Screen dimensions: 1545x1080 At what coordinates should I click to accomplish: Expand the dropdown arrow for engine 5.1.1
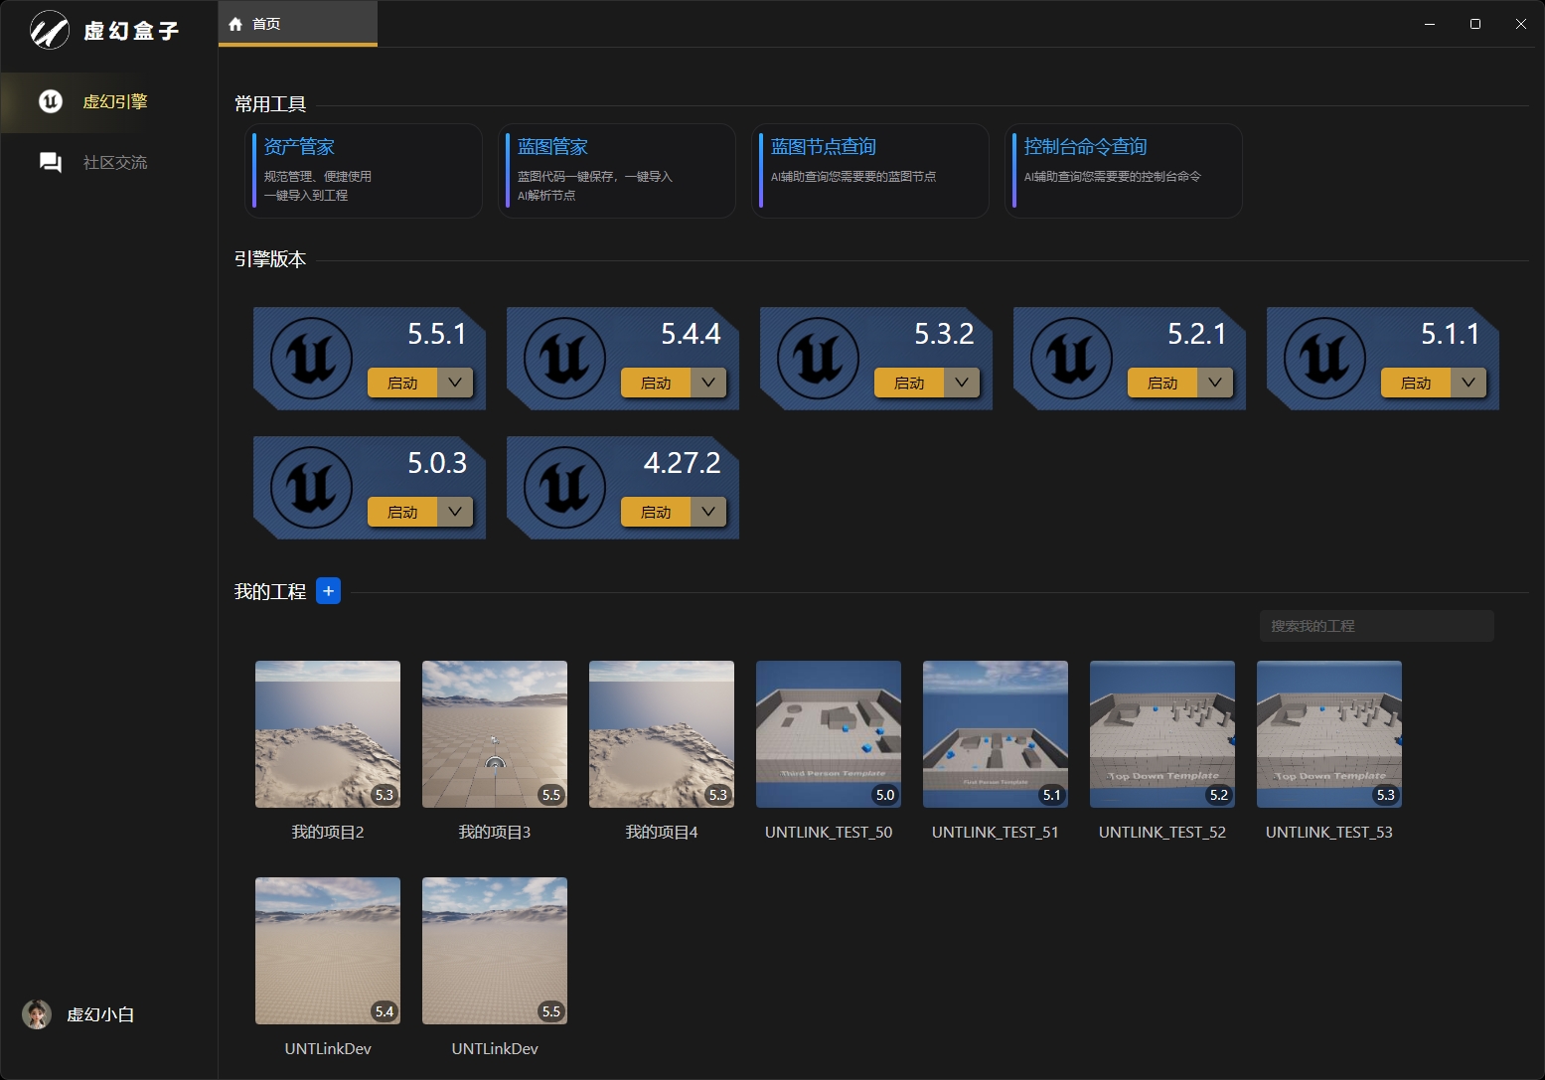coord(1468,383)
